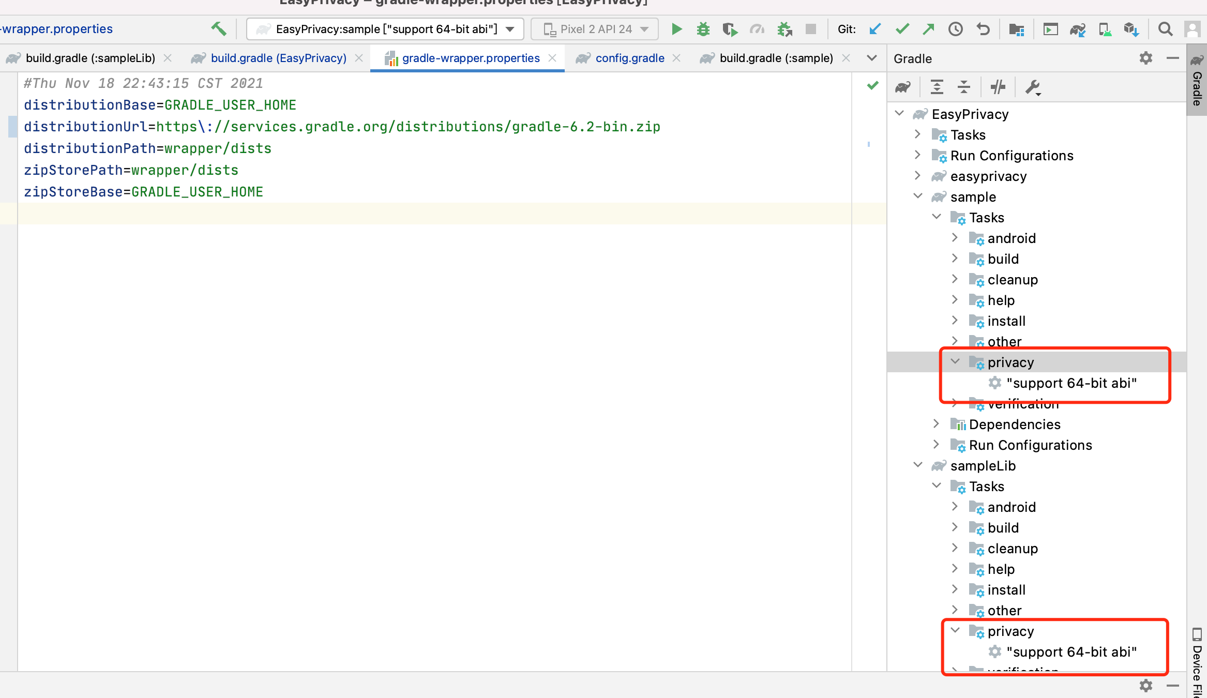Expand sample Dependencies node
Image resolution: width=1207 pixels, height=698 pixels.
tap(936, 424)
